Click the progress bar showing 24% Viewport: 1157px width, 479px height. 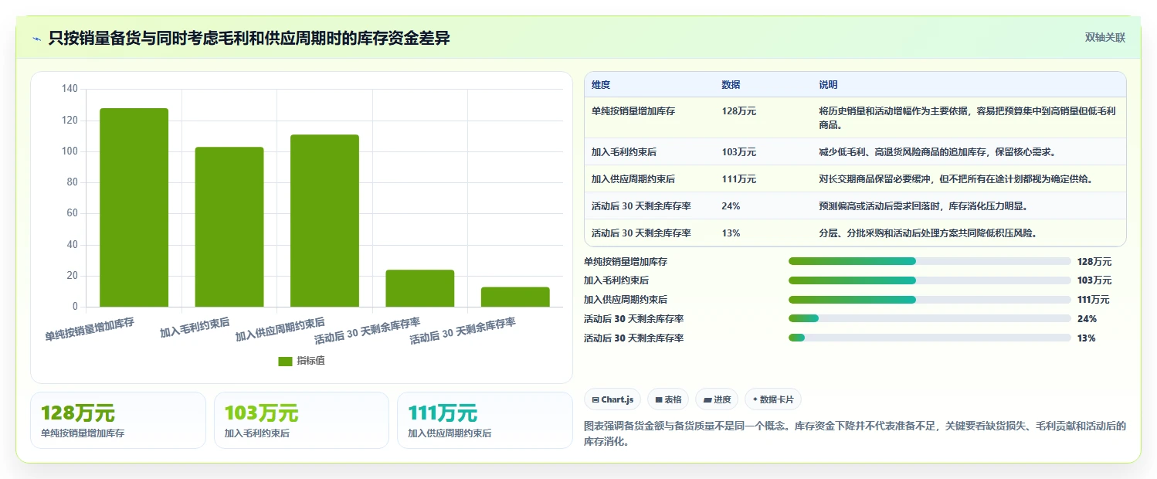tap(930, 318)
